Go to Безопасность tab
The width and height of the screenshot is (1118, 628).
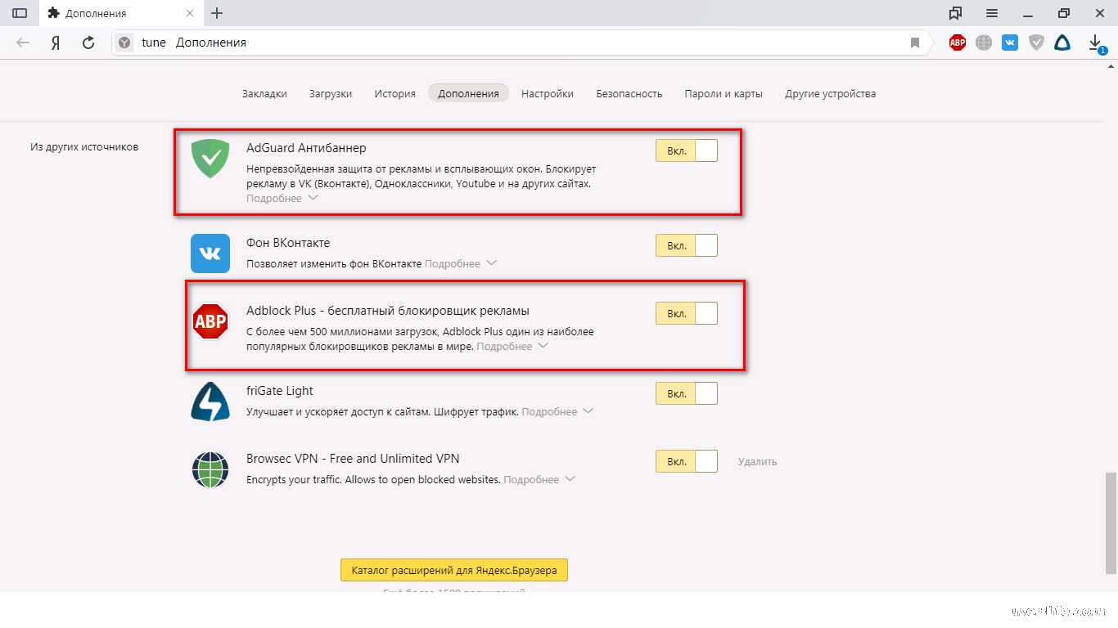pyautogui.click(x=629, y=93)
